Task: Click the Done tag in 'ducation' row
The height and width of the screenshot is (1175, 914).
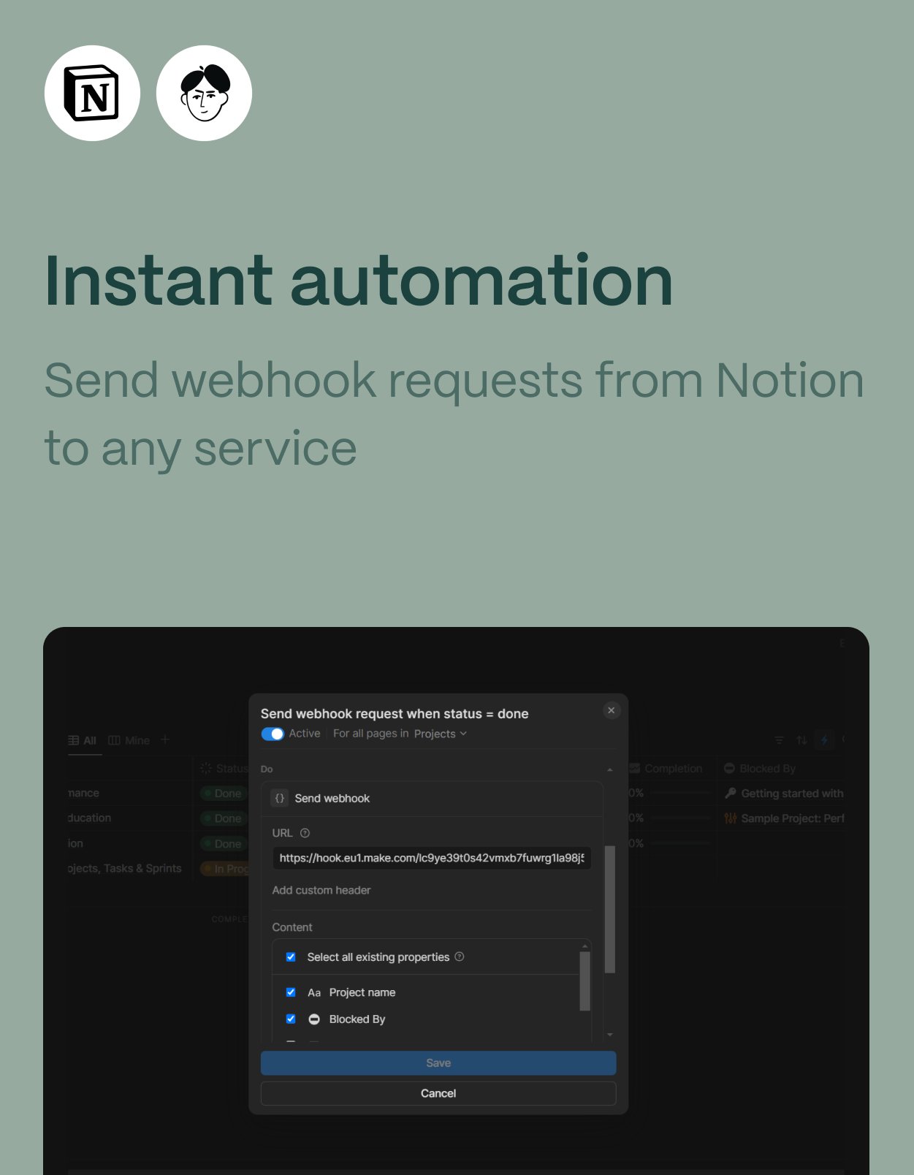Action: click(x=224, y=818)
